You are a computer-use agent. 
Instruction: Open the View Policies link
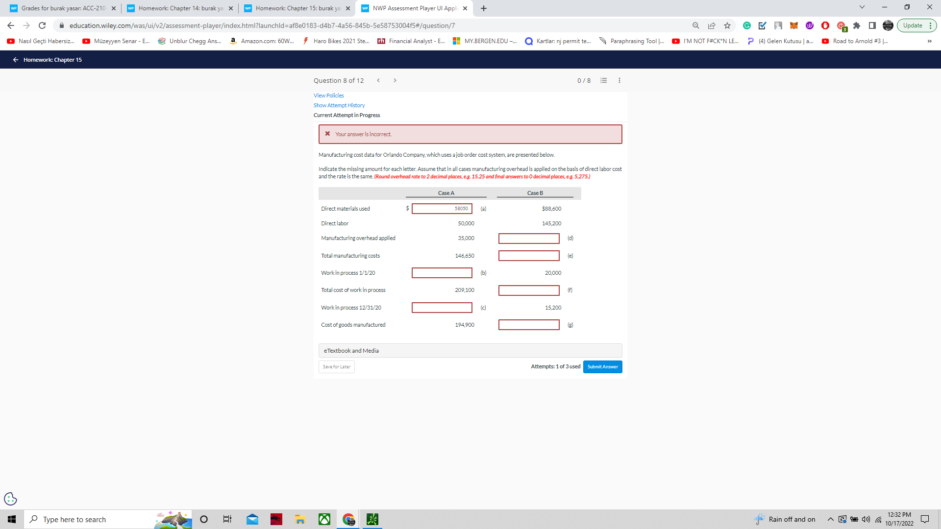(x=328, y=96)
